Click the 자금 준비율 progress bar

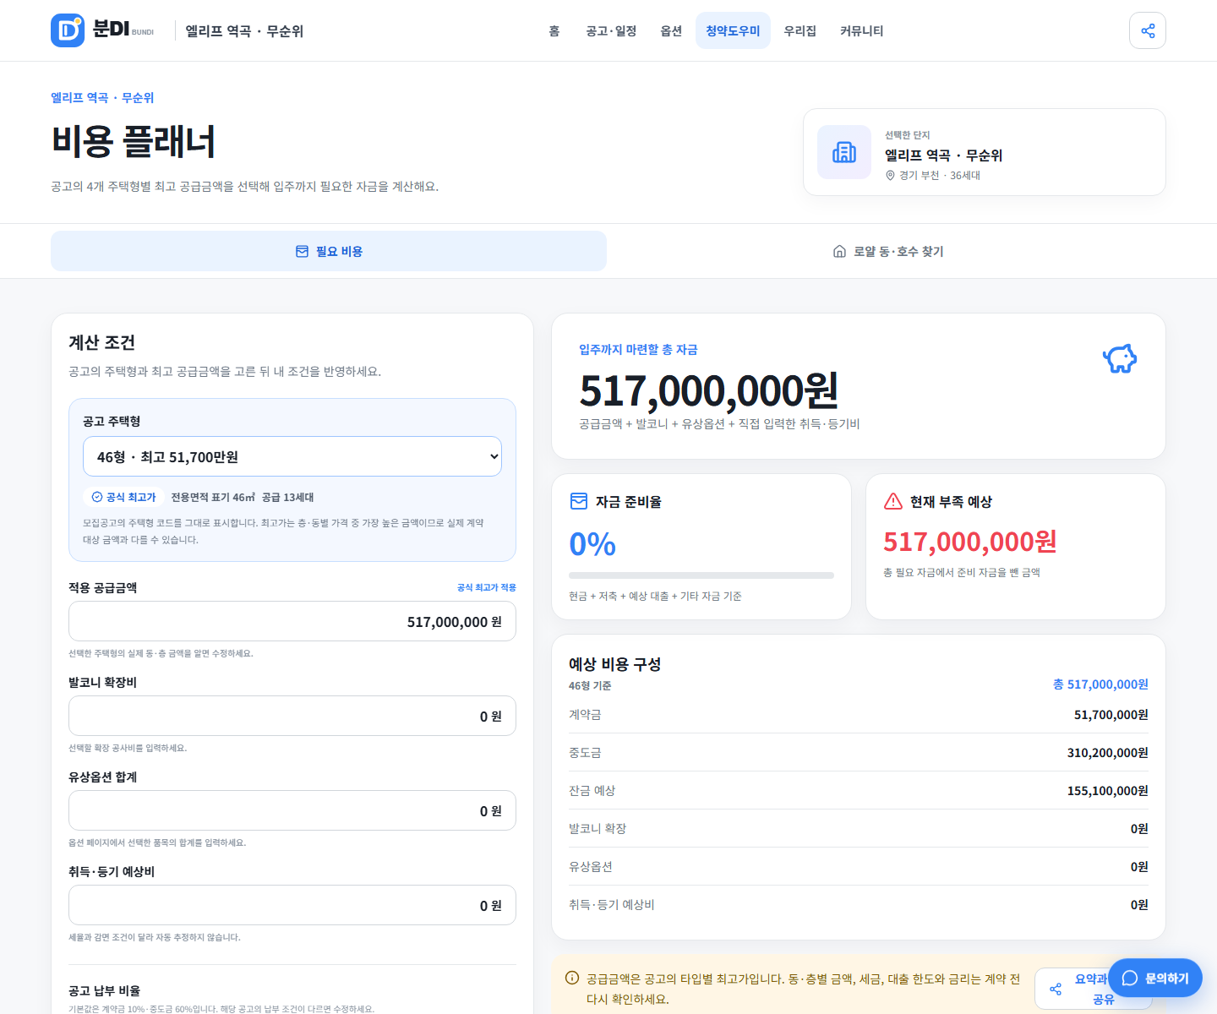click(x=701, y=575)
